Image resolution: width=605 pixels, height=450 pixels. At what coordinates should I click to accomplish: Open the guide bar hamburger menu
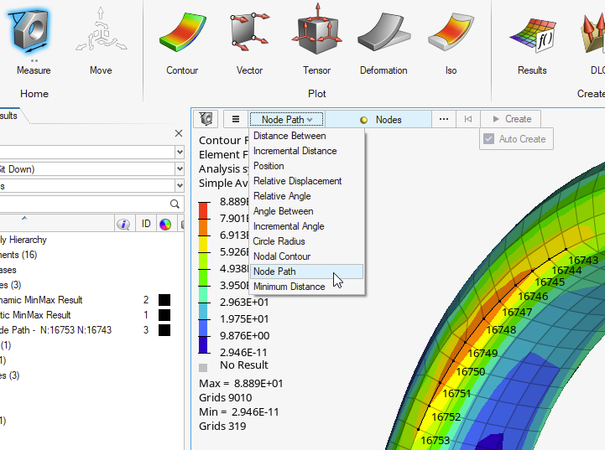[x=236, y=119]
